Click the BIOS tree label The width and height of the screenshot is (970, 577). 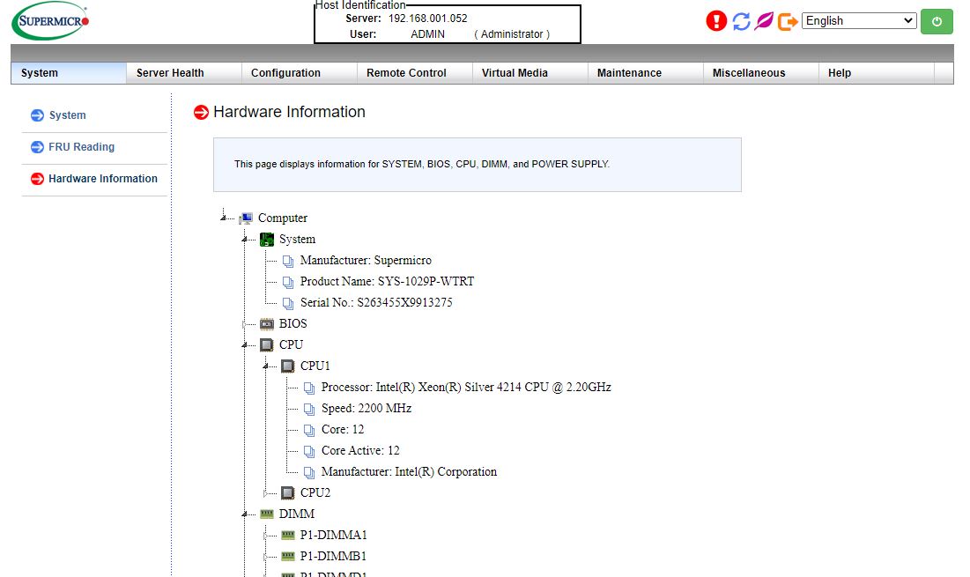(x=292, y=323)
